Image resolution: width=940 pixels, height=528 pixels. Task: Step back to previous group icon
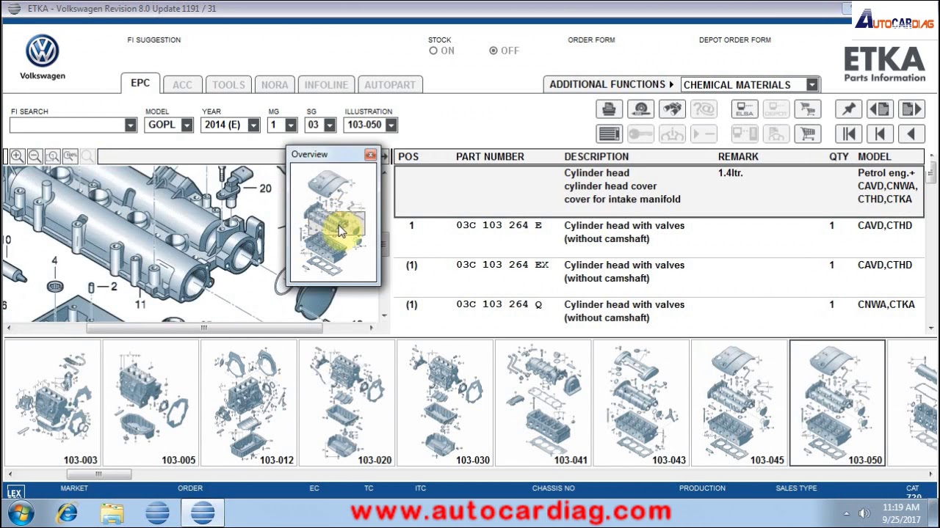pyautogui.click(x=880, y=133)
